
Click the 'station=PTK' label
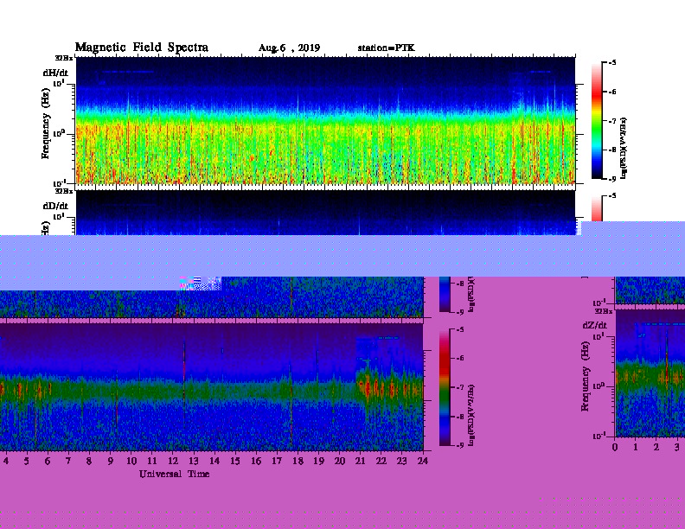coord(387,48)
